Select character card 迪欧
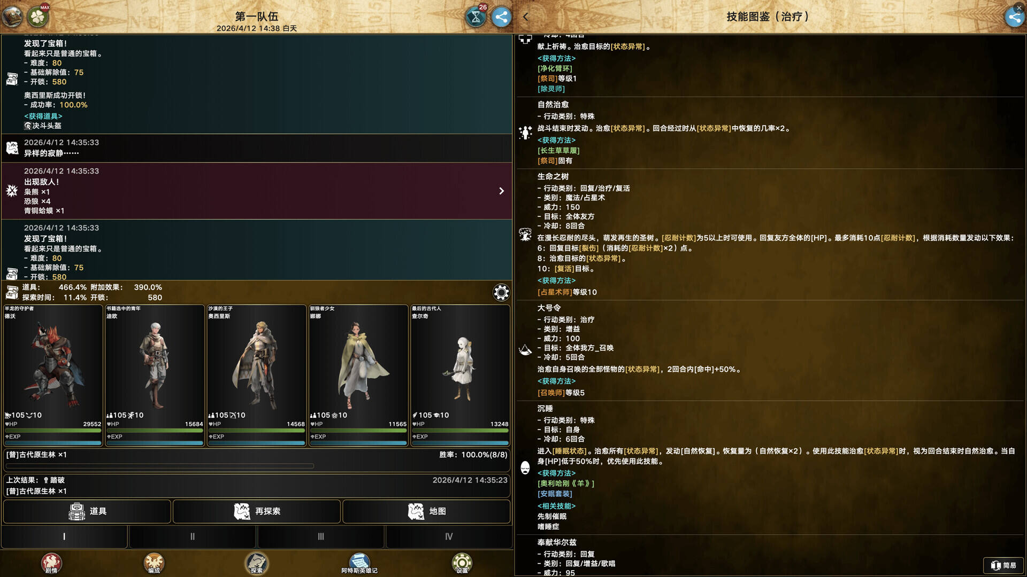 click(155, 375)
